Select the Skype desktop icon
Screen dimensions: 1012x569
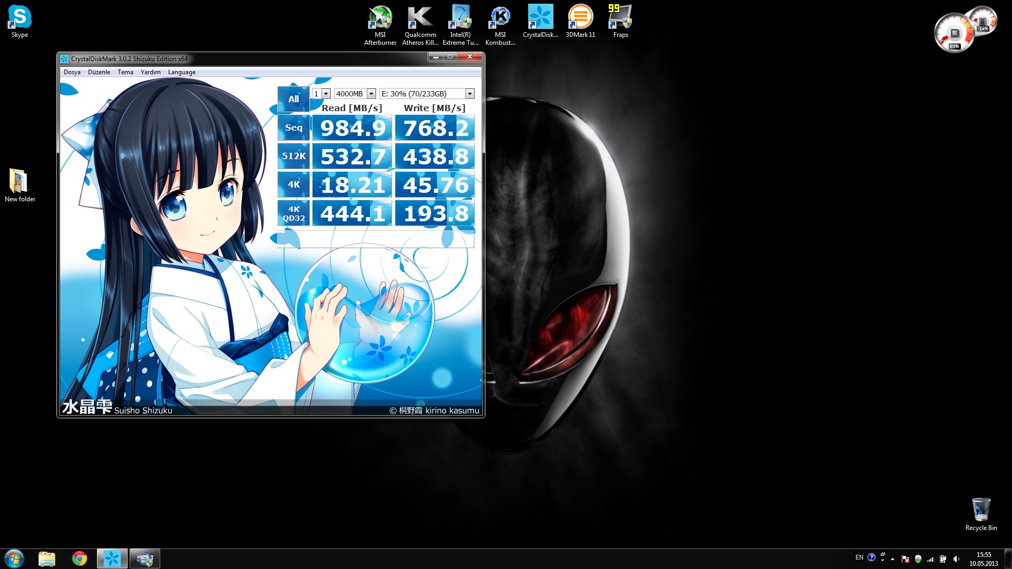click(20, 22)
